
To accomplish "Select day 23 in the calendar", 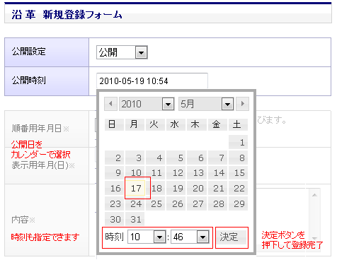I will point(114,203).
